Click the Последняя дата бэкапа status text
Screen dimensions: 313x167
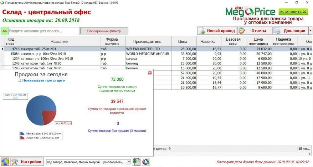point(263,162)
